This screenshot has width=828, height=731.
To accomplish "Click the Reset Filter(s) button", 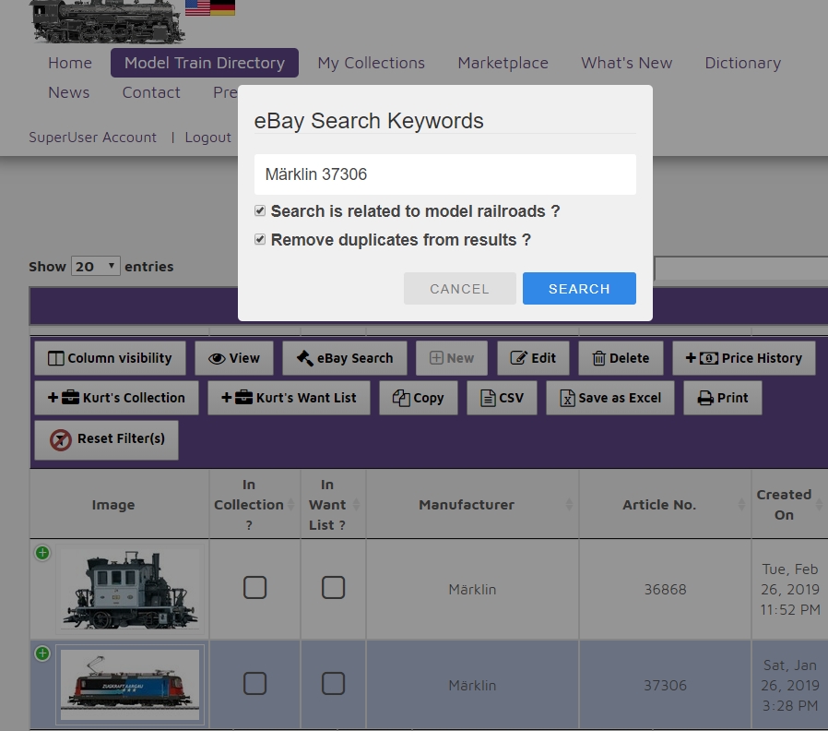I will pyautogui.click(x=107, y=439).
